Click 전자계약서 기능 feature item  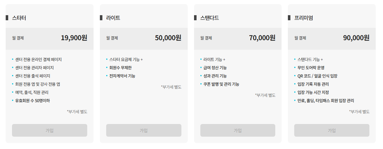pos(122,76)
